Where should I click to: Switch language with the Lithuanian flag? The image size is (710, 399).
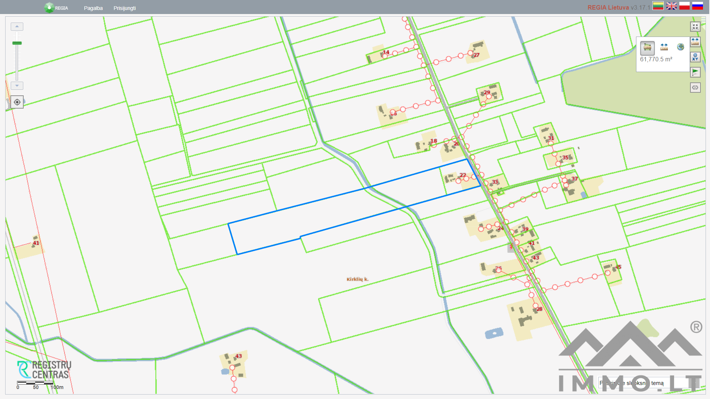click(x=658, y=6)
